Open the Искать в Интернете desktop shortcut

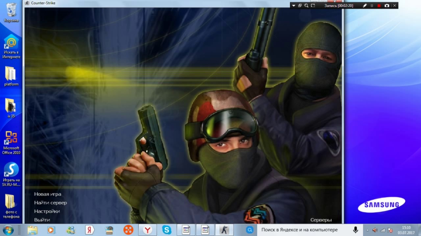coord(11,46)
